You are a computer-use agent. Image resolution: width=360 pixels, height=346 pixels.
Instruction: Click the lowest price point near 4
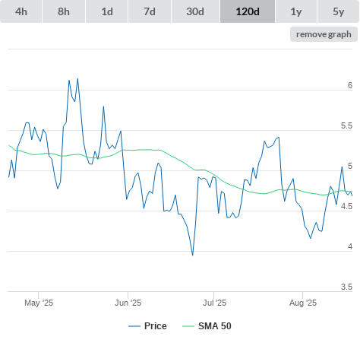(193, 255)
